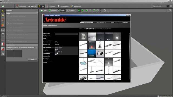Screen dimensions: 173x97
Task: Open the Manufacturer tab in catalogue
Action: (x=125, y=22)
